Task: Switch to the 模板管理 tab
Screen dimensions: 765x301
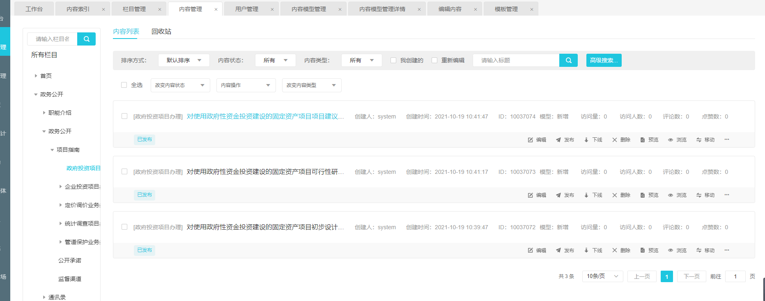Action: [506, 9]
